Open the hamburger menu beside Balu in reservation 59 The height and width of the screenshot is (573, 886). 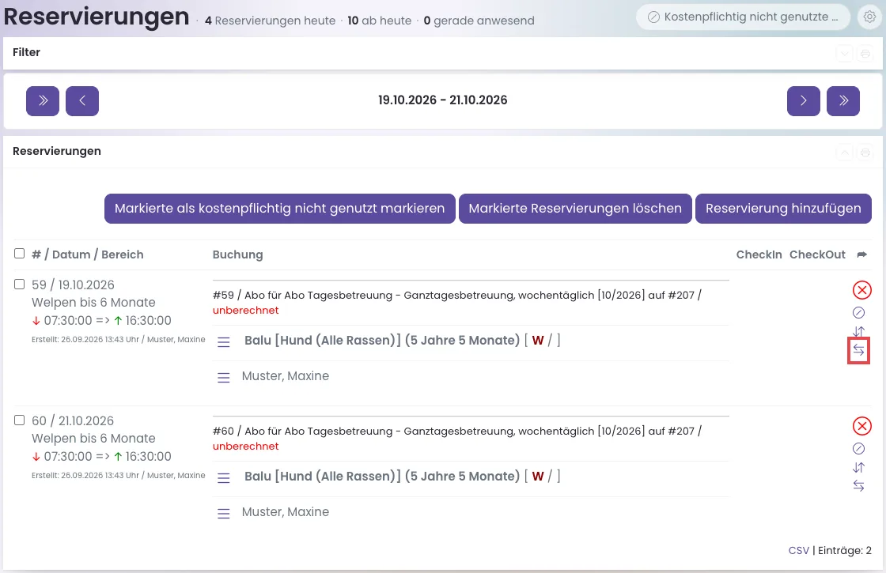click(224, 342)
